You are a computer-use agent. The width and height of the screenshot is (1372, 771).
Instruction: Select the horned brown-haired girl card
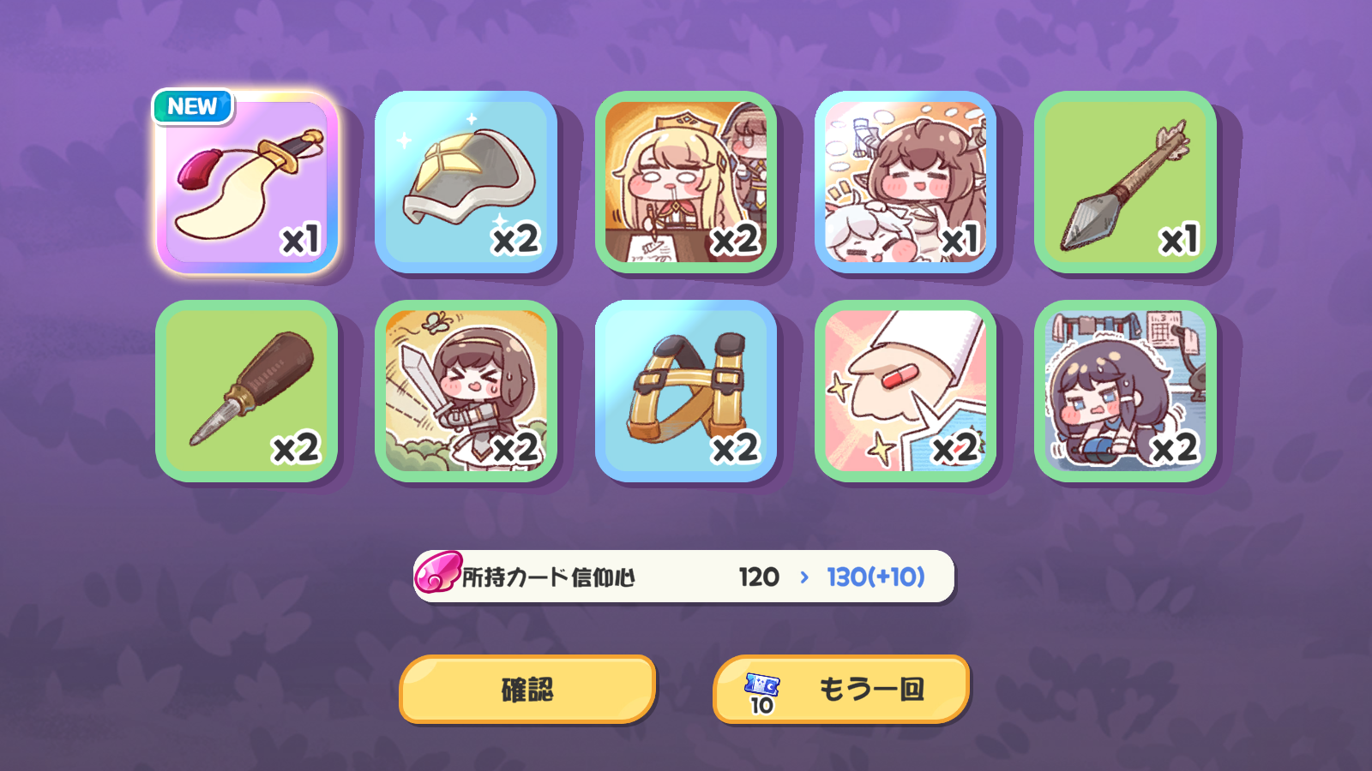(906, 182)
